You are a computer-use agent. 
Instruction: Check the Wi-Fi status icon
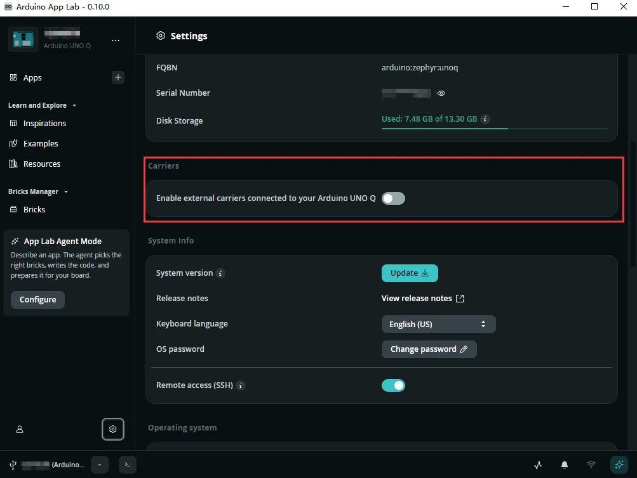click(591, 465)
